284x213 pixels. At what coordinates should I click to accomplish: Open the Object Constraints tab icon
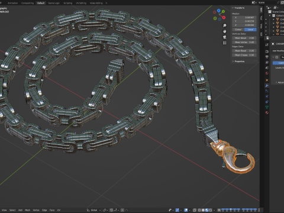click(x=267, y=102)
